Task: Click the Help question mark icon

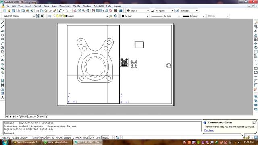Action: (121, 11)
